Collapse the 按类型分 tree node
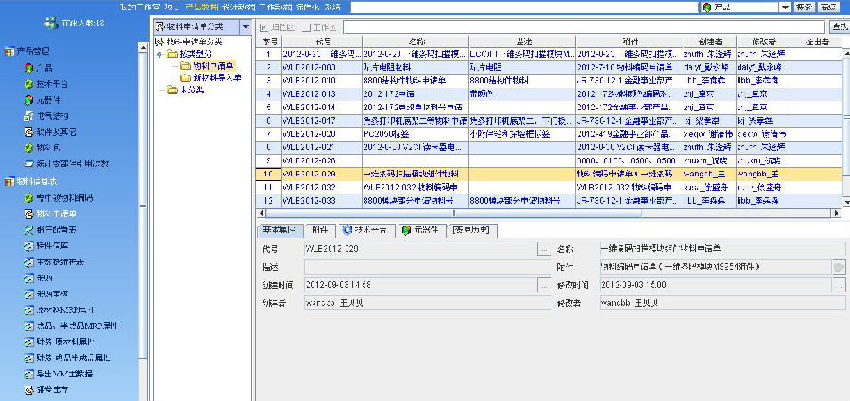This screenshot has height=401, width=850. (159, 54)
